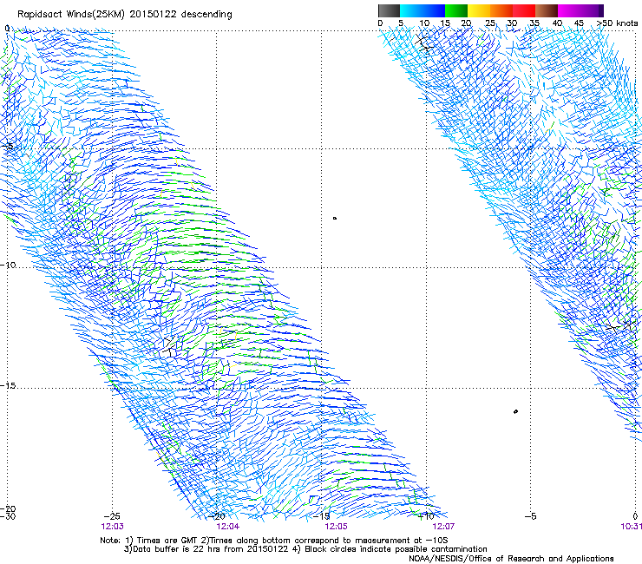Click the magenta 40-45 knots legend color

pyautogui.click(x=569, y=10)
